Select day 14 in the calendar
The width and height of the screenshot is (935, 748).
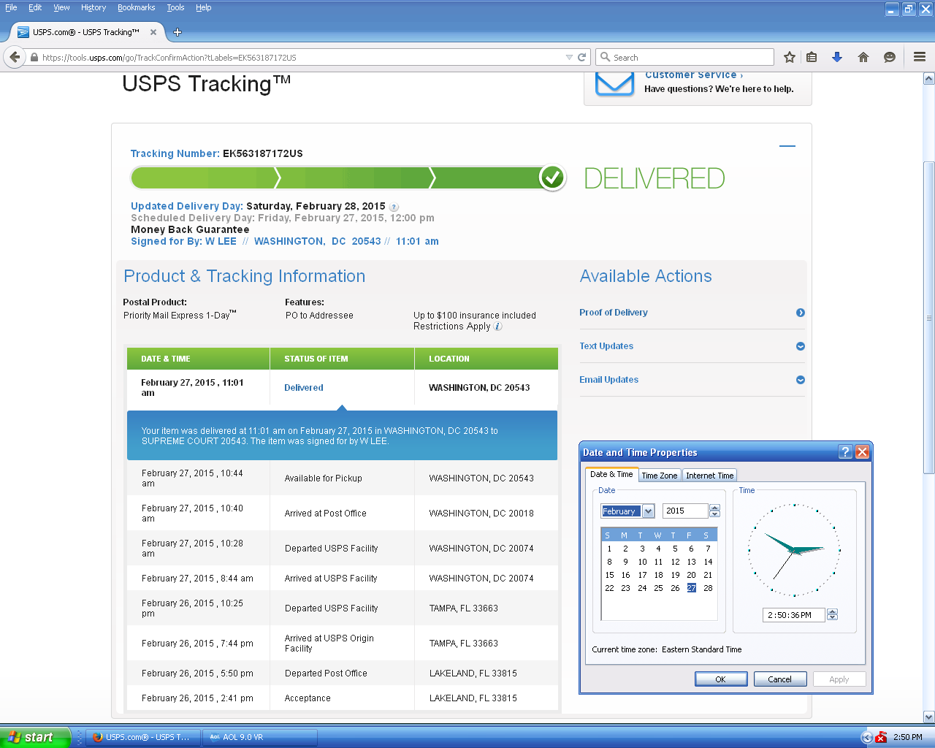tap(708, 562)
